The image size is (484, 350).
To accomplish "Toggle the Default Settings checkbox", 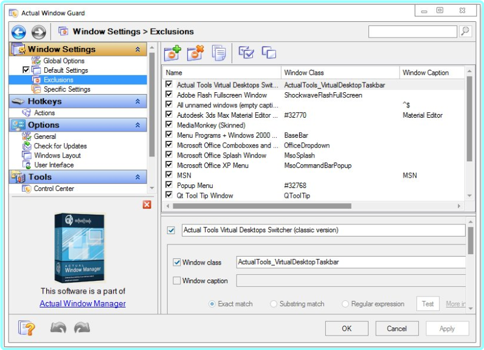I will [26, 70].
